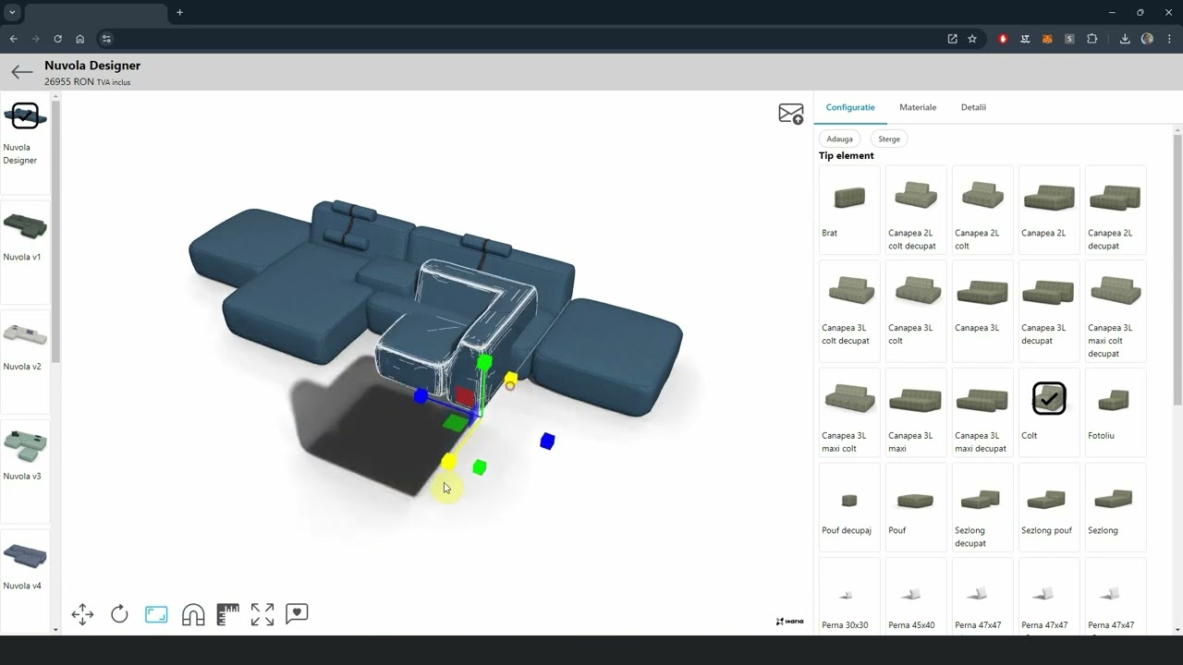Open the grey S extension icon
Viewport: 1183px width, 665px height.
(1069, 39)
